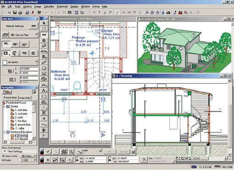This screenshot has height=170, width=234.
Task: Click the Default Settings wall button
Action: [33, 26]
